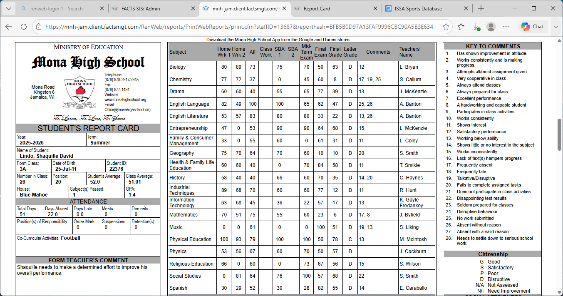Click comment key Excellent performance

[x=479, y=99]
